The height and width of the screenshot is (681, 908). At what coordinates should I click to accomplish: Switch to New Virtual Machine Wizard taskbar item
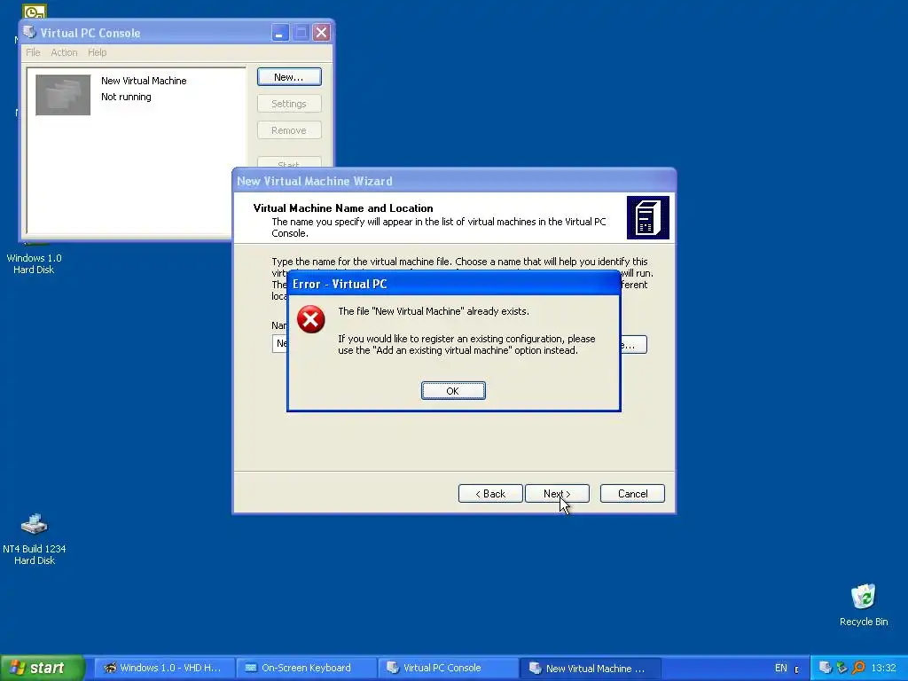click(589, 668)
